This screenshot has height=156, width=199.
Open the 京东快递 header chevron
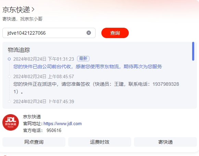(33, 10)
